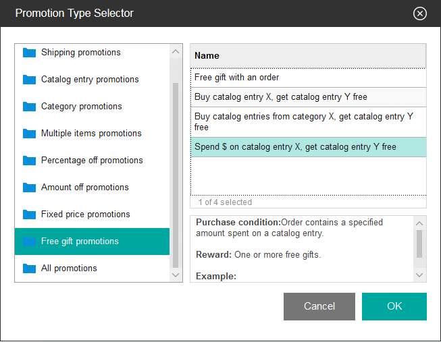
Task: Click the Multiple items promotions folder icon
Action: [x=29, y=134]
